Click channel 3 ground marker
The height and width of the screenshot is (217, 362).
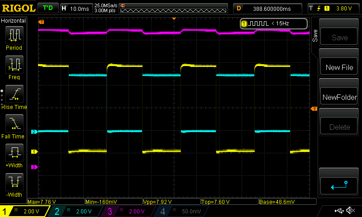[34, 167]
